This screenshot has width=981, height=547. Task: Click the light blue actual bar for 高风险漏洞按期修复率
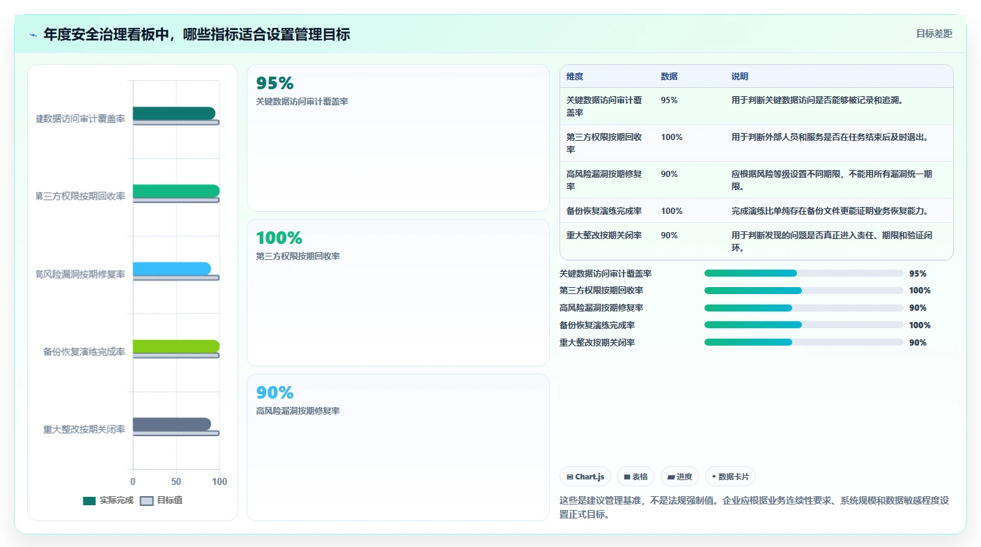171,269
